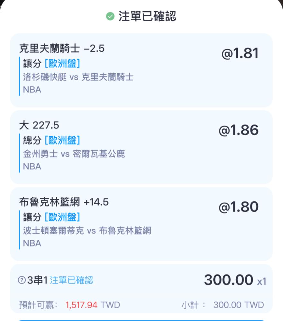Open 歐洲盤 link in the 布魯克林籃網 bet
This screenshot has width=283, height=321.
click(x=62, y=217)
